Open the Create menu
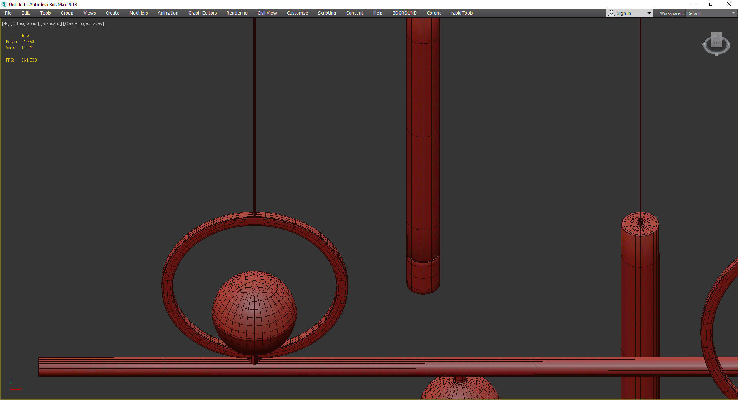 [113, 13]
